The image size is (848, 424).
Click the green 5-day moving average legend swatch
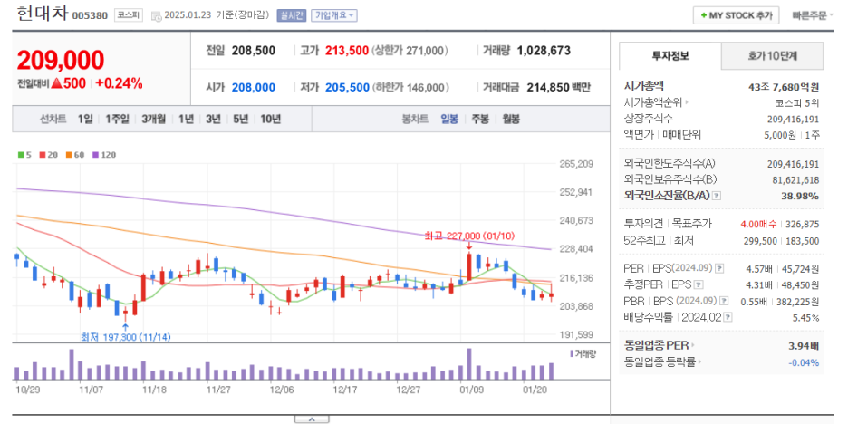coord(21,155)
